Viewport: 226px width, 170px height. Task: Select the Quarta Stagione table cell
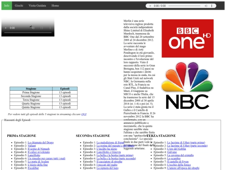31,104
